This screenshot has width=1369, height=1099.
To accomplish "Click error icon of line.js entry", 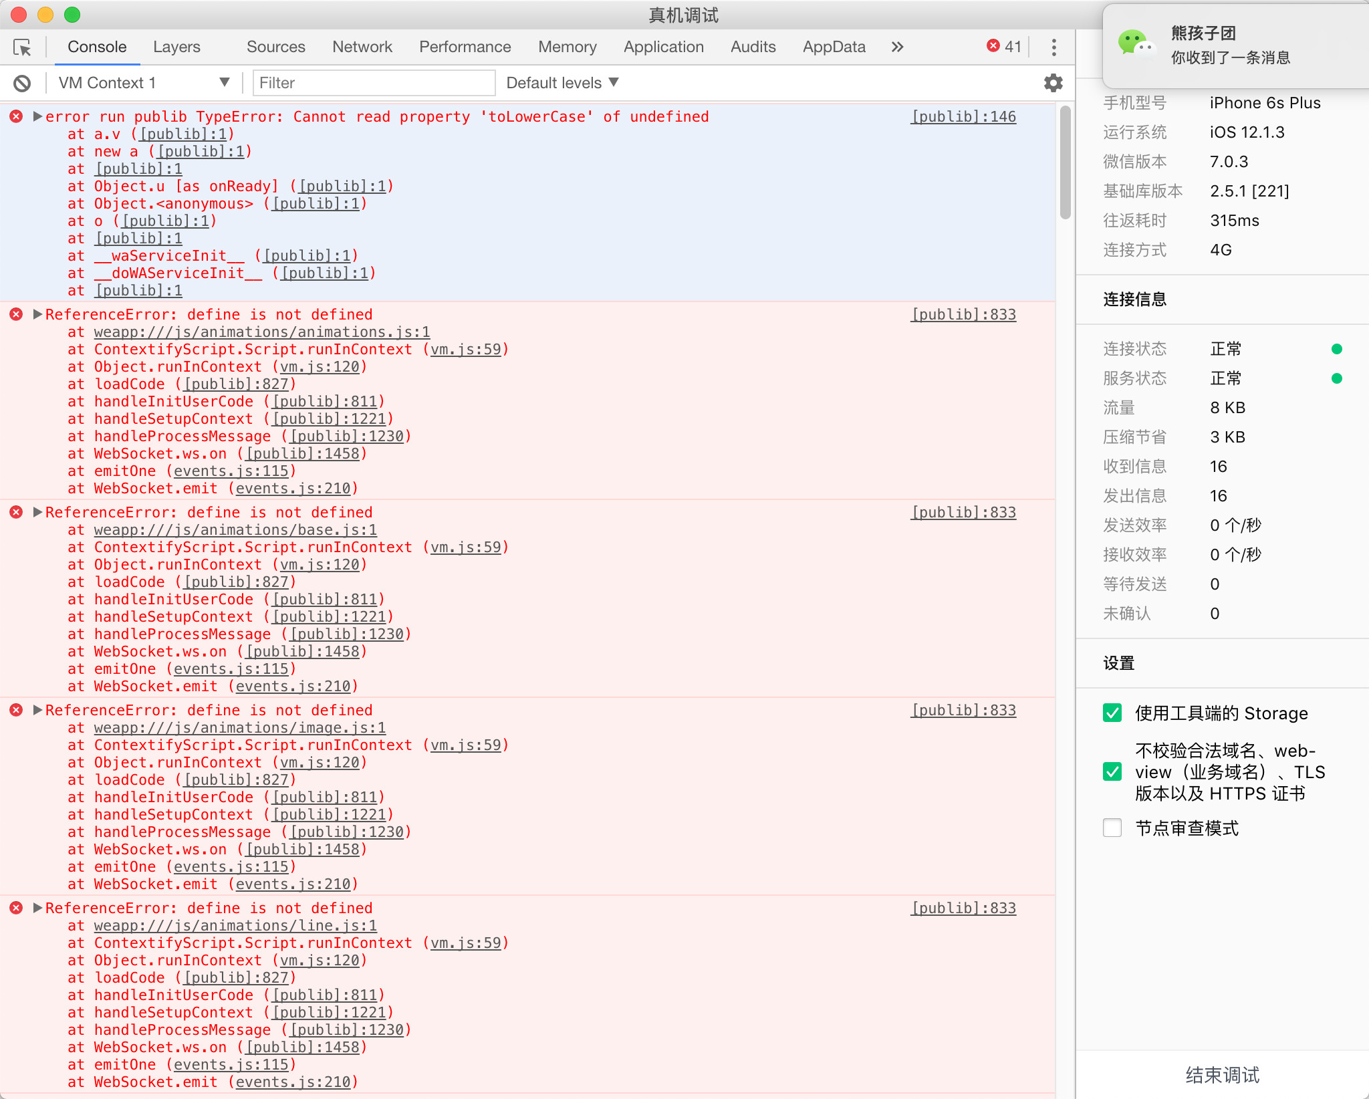I will pos(16,908).
